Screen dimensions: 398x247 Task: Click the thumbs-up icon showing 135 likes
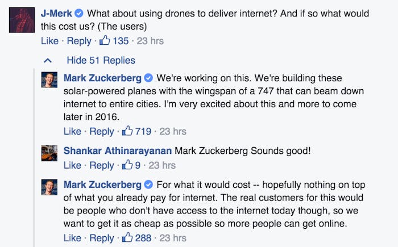click(105, 40)
